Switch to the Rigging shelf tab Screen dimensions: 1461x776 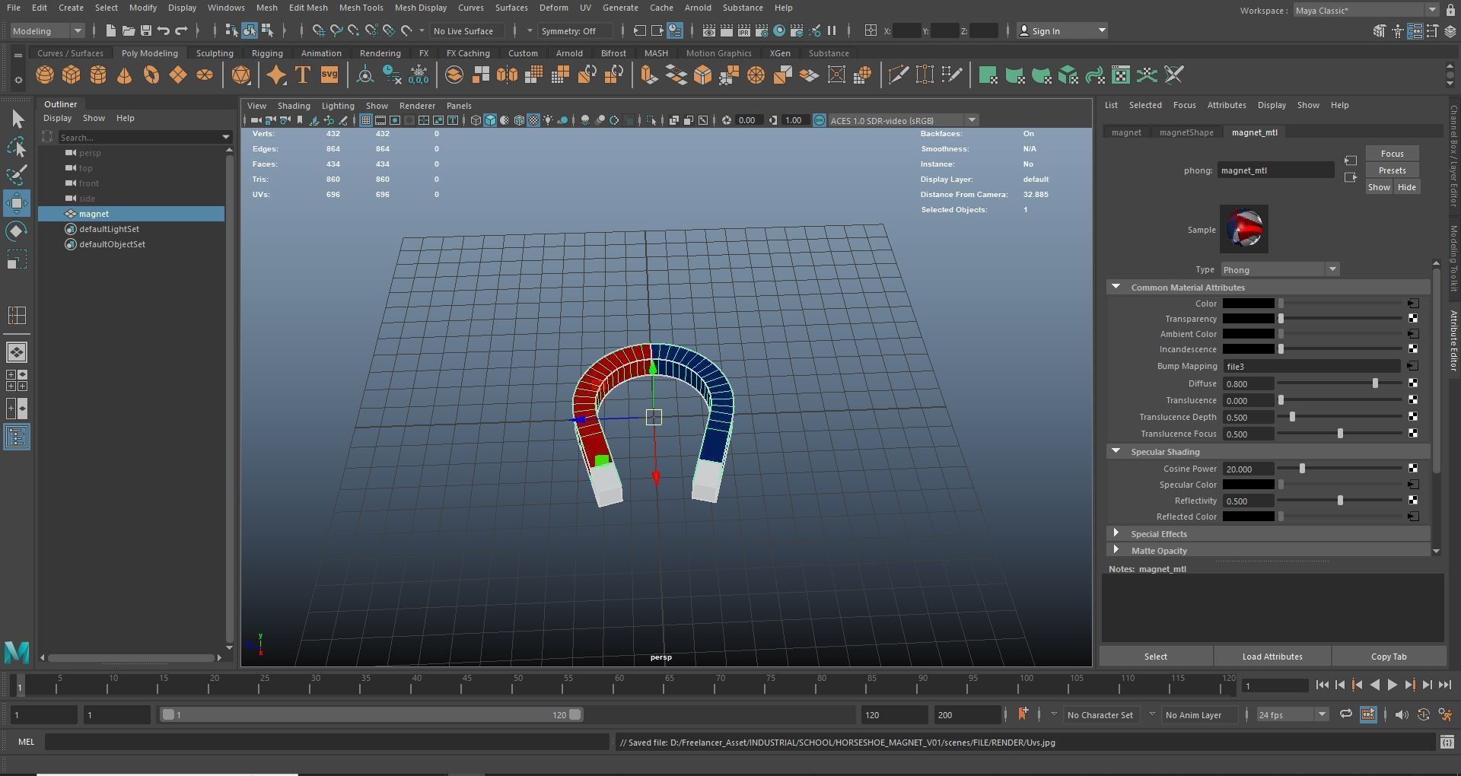point(267,53)
